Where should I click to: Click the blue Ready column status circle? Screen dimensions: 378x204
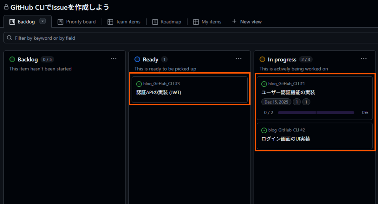pyautogui.click(x=137, y=59)
